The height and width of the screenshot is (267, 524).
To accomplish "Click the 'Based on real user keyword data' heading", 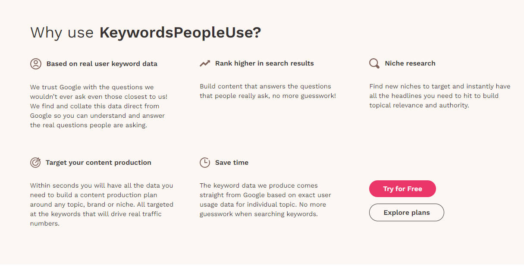I will click(x=102, y=63).
